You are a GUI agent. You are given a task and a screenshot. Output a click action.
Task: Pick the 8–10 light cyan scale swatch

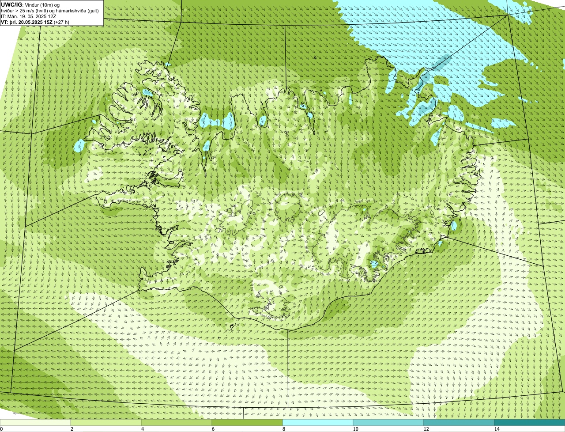tap(318, 423)
